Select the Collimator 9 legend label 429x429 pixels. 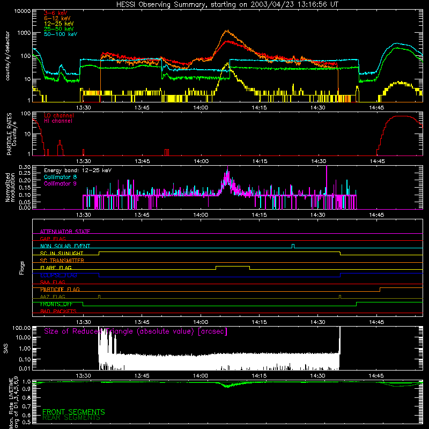(60, 183)
